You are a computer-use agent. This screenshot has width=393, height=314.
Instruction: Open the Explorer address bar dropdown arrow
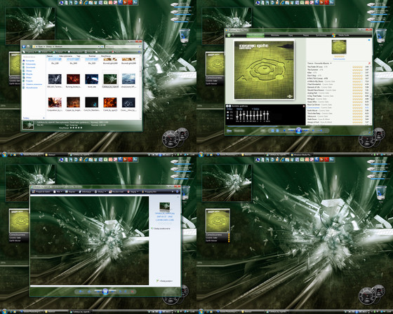click(99, 46)
